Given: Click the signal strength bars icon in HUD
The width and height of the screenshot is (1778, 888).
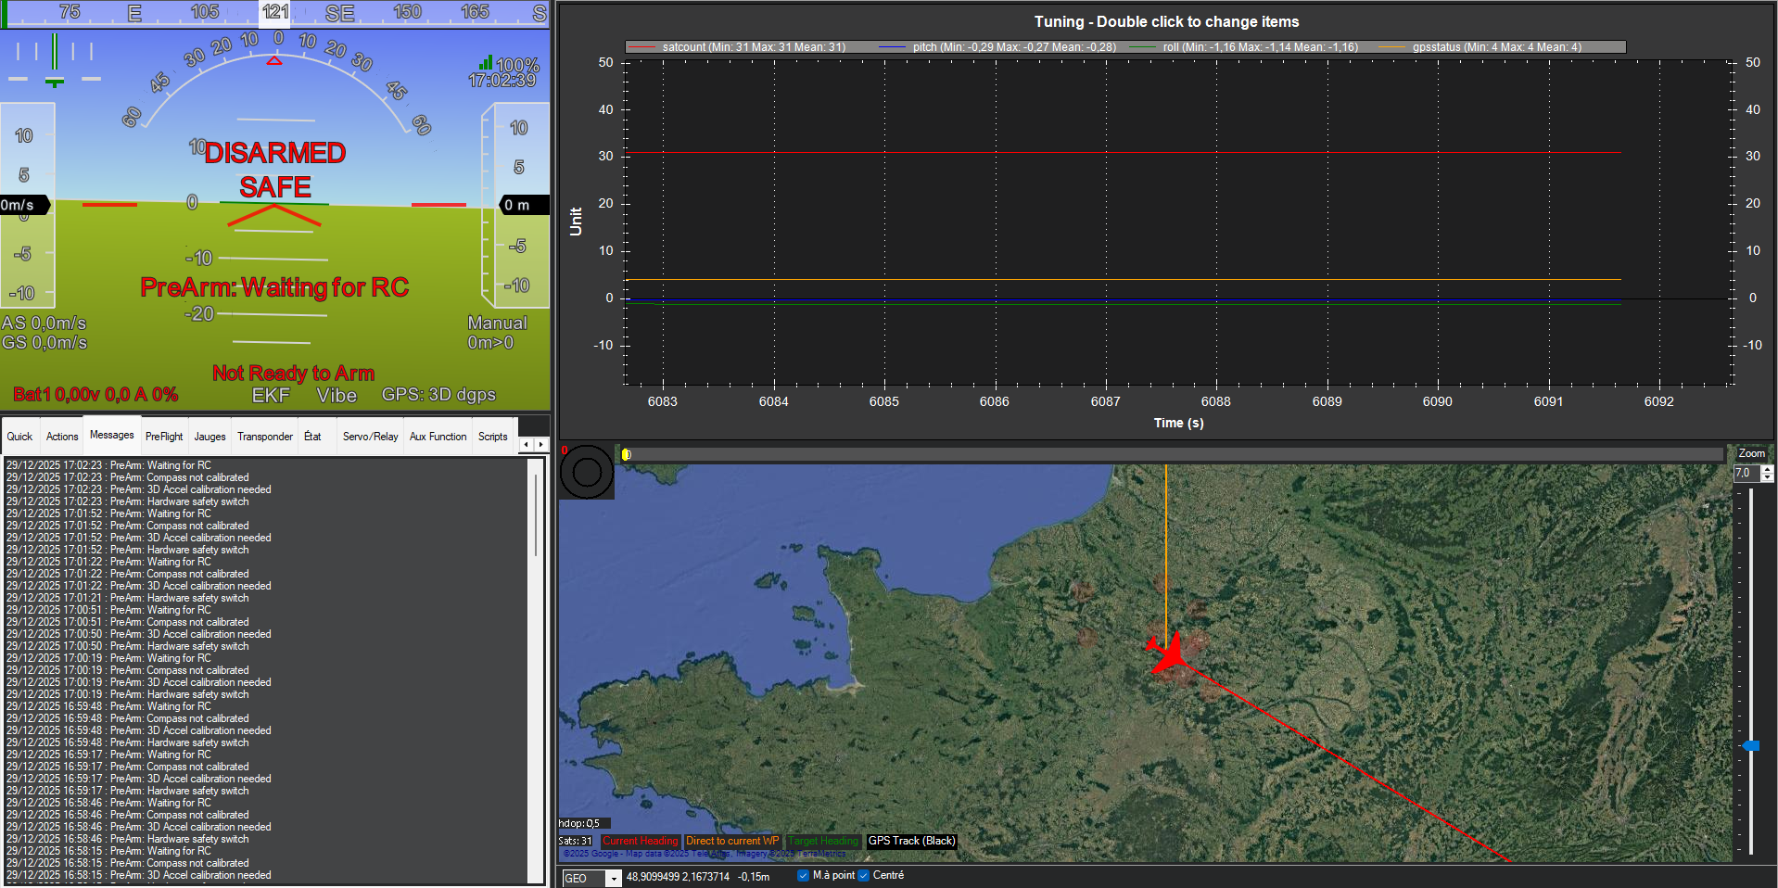Looking at the screenshot, I should click(x=486, y=63).
